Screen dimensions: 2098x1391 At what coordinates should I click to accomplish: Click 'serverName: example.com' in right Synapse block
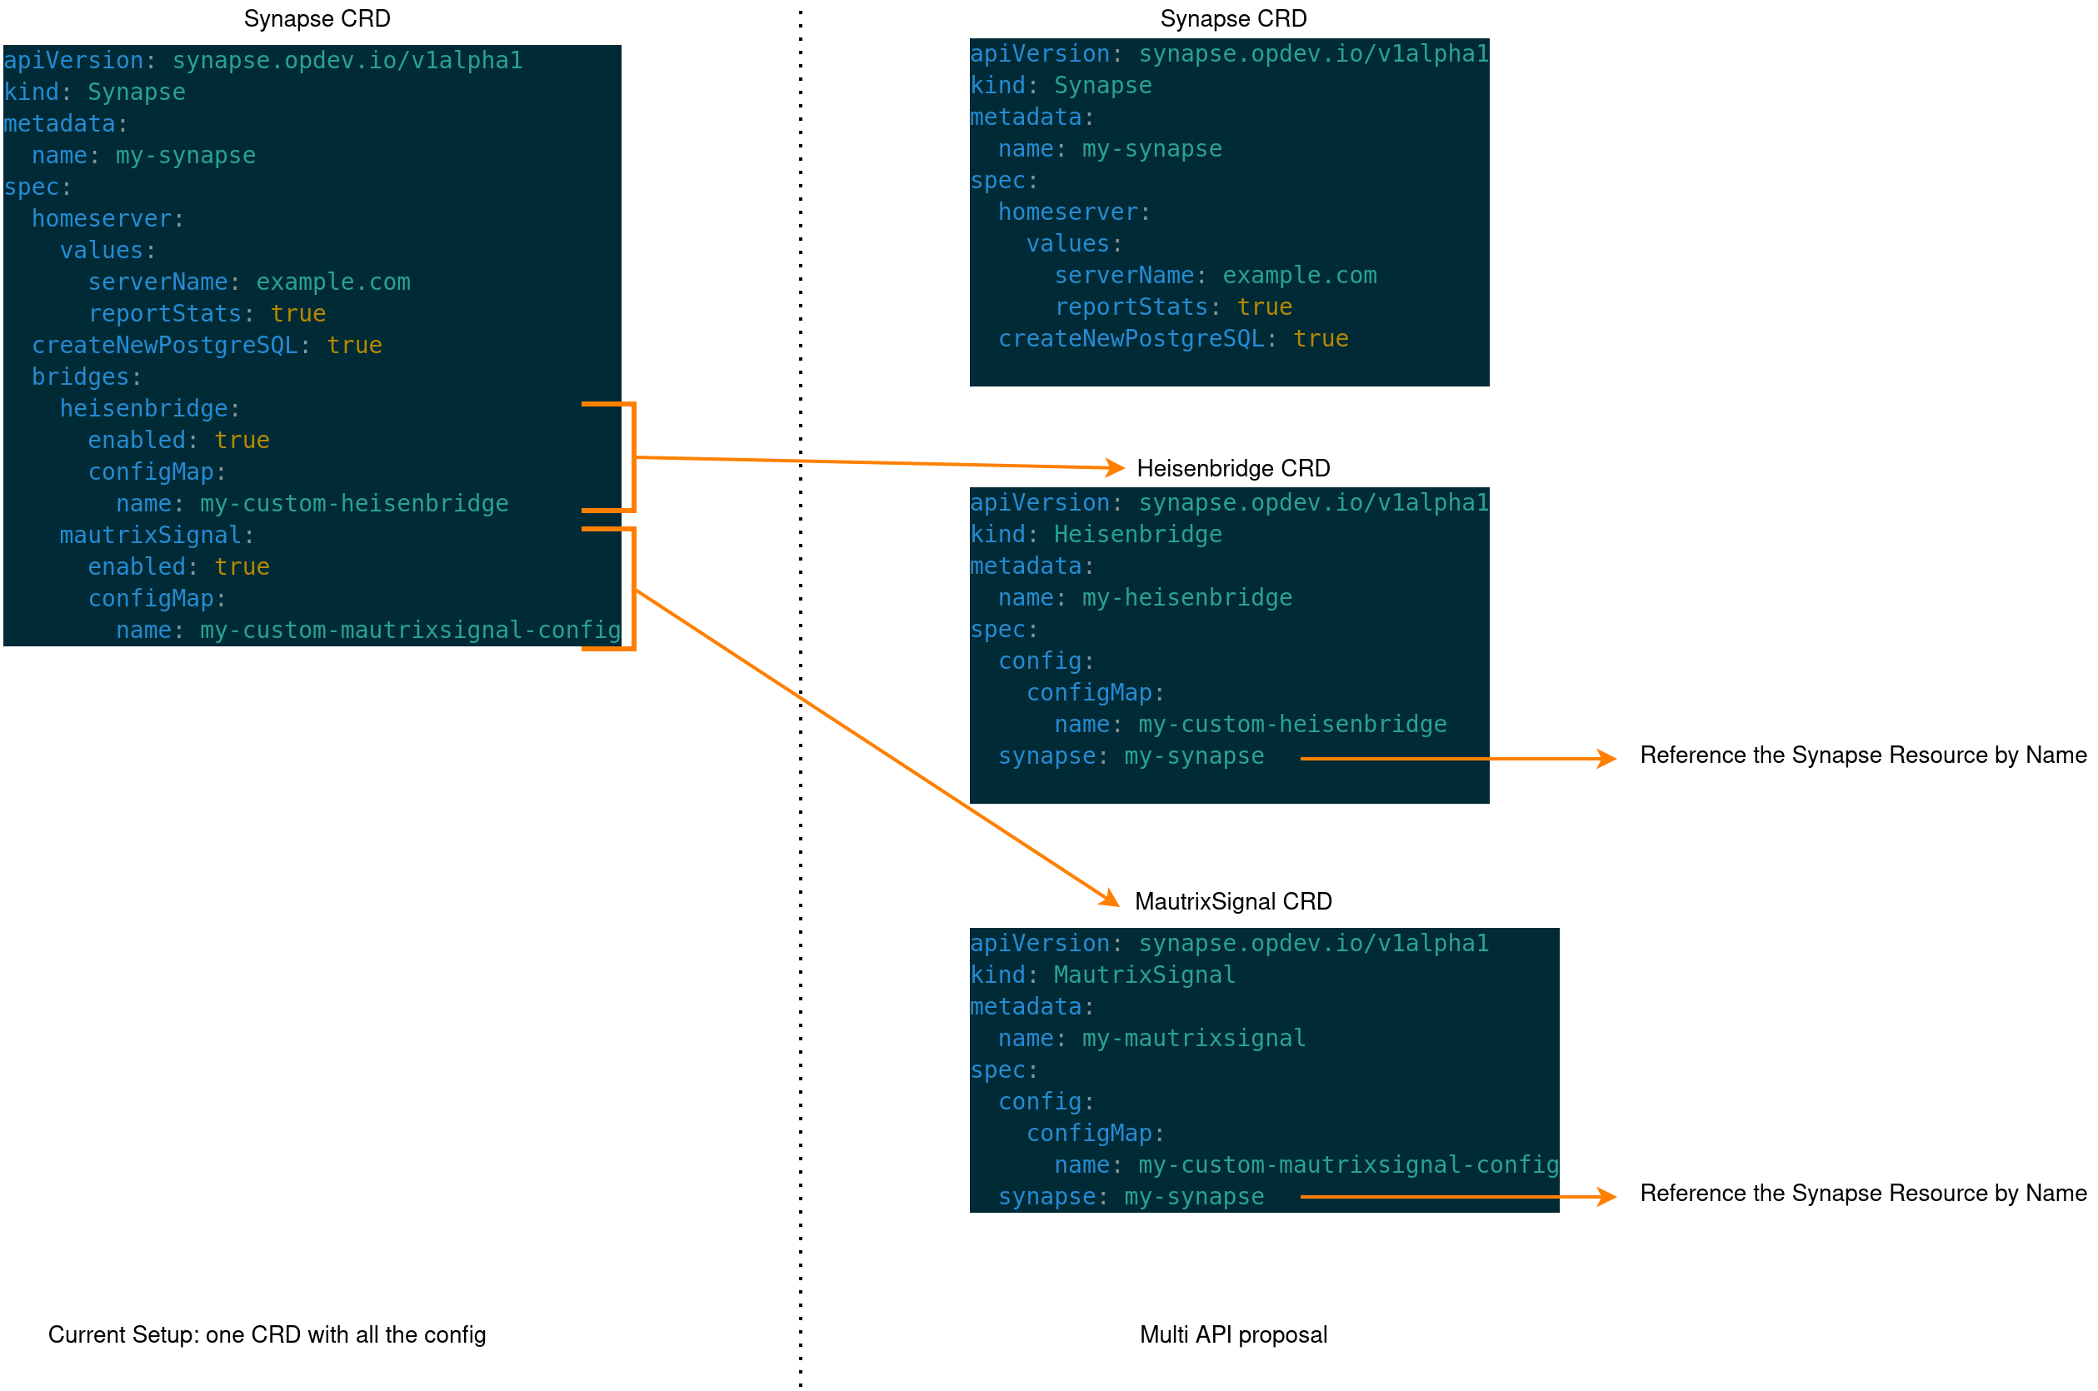pyautogui.click(x=1214, y=276)
